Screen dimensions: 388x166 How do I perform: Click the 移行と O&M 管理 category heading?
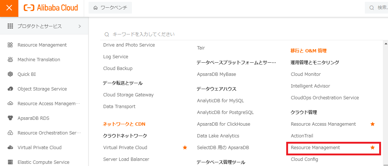tap(309, 51)
